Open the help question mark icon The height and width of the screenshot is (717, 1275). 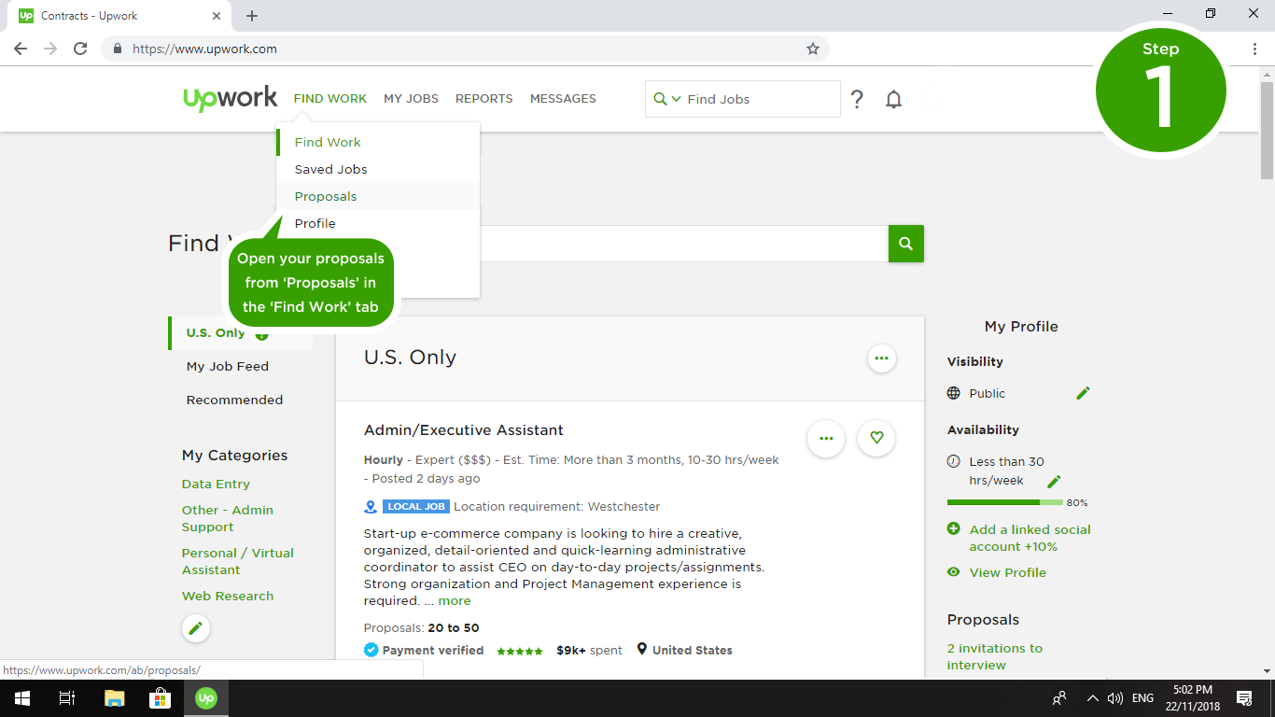[x=857, y=99]
